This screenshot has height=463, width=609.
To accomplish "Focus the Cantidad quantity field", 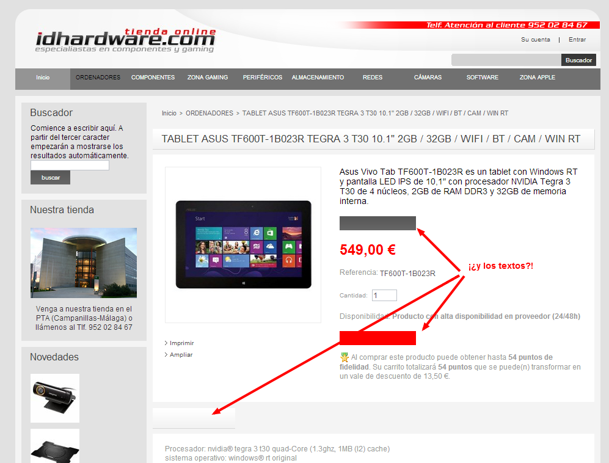I will pos(384,295).
